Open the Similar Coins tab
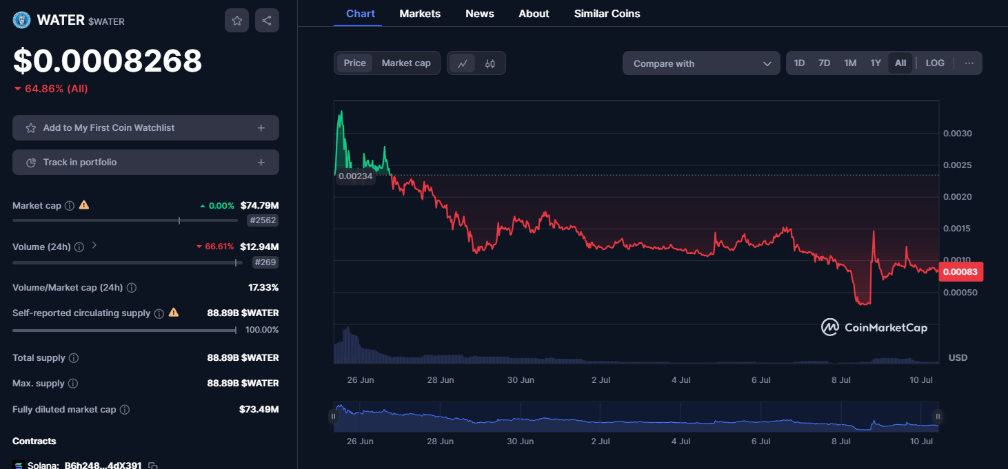 click(x=607, y=14)
